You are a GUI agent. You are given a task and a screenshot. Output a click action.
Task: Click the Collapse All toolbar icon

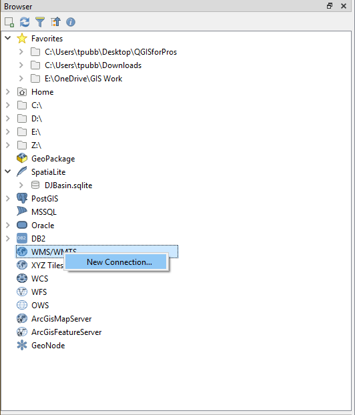coord(55,22)
